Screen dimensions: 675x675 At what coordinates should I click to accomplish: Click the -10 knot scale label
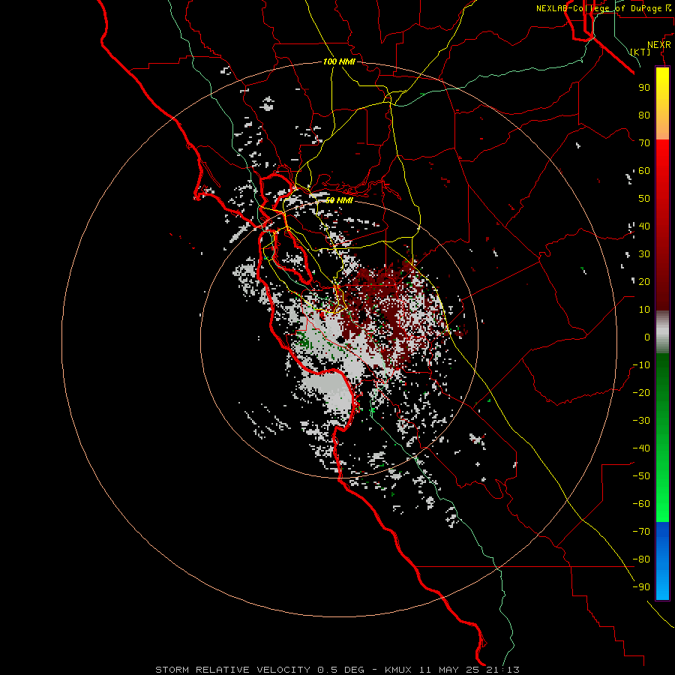(641, 365)
